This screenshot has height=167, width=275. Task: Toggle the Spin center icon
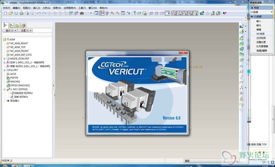point(102,13)
